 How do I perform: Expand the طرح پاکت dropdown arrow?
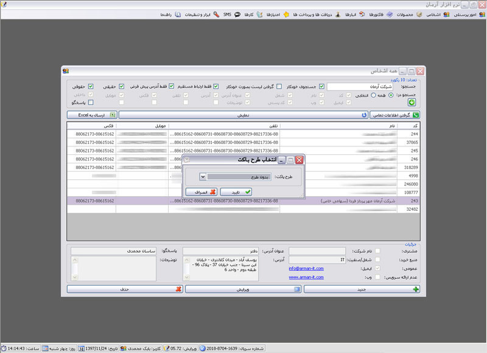pyautogui.click(x=203, y=177)
